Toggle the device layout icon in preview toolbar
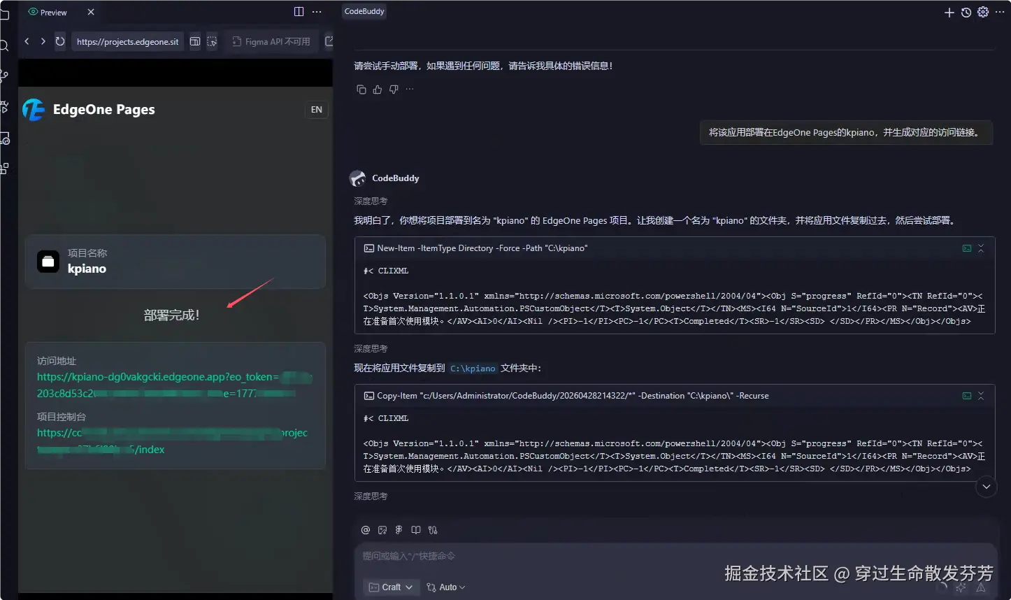 195,41
